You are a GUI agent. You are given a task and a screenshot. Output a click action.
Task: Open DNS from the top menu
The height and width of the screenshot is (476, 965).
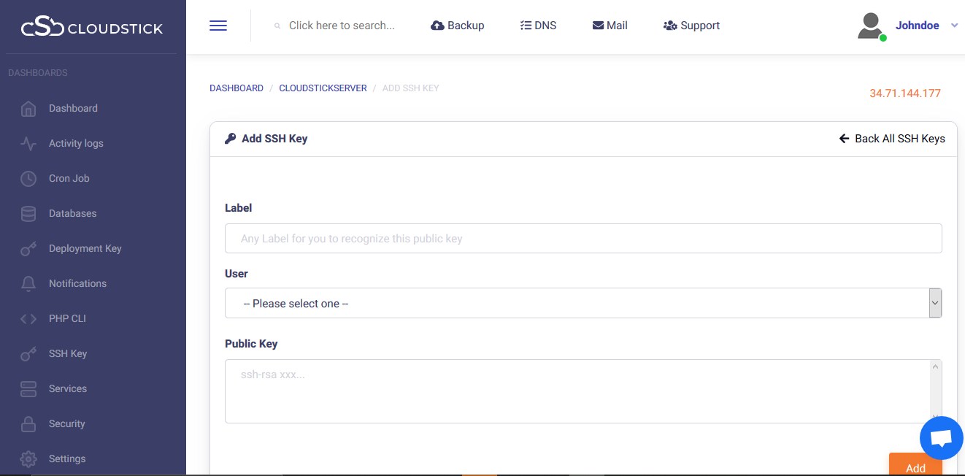[538, 26]
